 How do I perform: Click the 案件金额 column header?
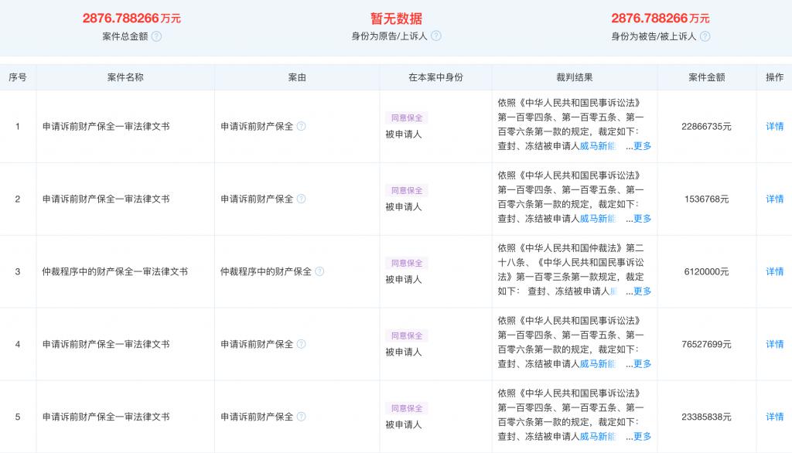(x=706, y=77)
